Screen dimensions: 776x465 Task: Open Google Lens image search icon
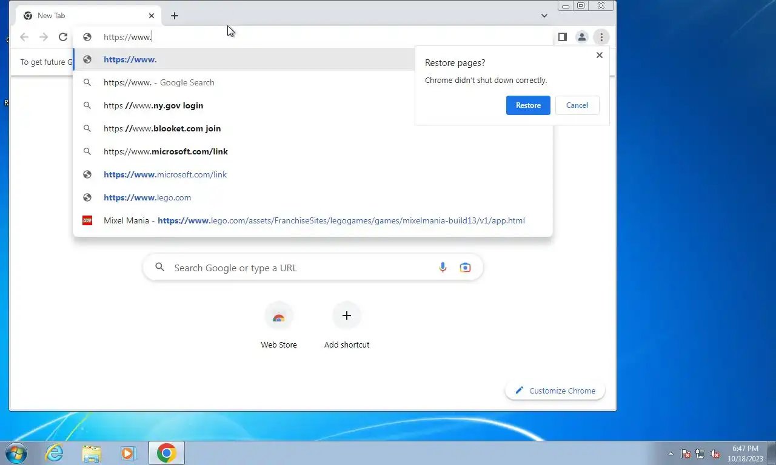(x=465, y=268)
